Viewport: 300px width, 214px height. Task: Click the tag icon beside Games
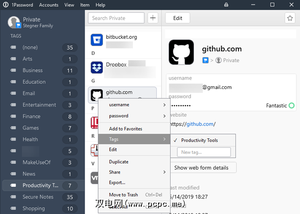coord(13,128)
